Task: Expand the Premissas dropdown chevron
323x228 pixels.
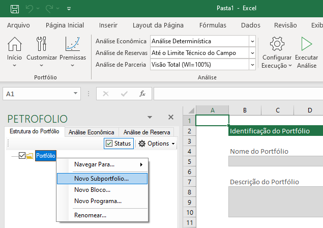Action: pyautogui.click(x=73, y=65)
